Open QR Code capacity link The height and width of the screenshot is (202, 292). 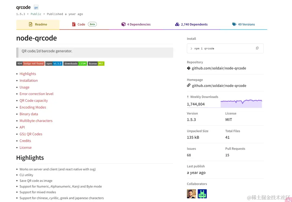point(34,101)
